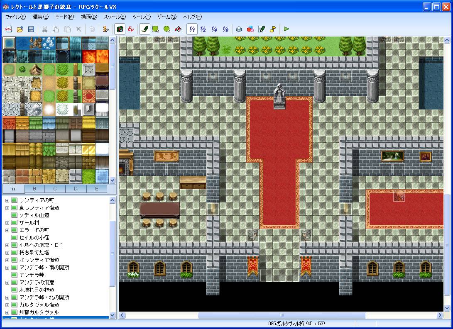Screen dimensions: 453x329
Task: Pick the red carpet tile in the palette
Action: pyautogui.click(x=89, y=96)
